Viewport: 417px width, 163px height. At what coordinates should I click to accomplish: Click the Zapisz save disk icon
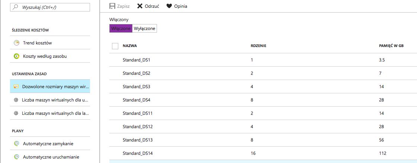pos(112,6)
